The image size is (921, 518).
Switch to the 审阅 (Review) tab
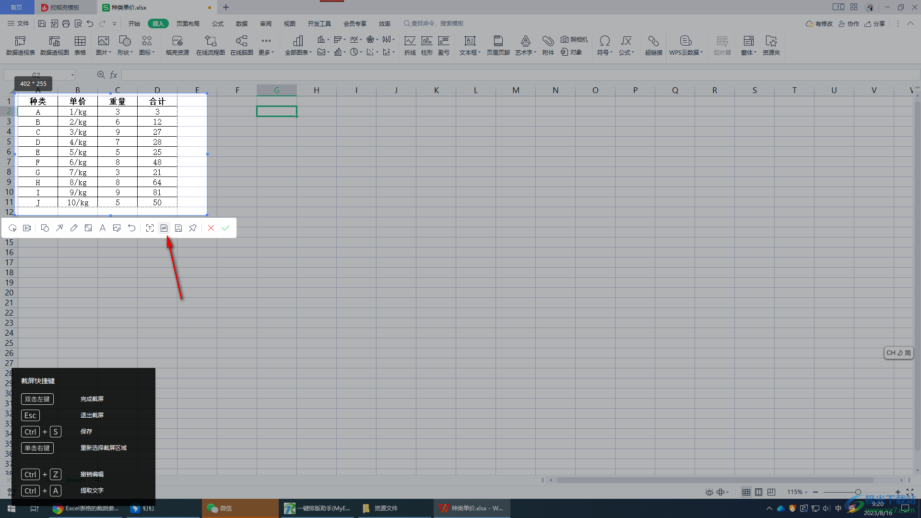266,24
